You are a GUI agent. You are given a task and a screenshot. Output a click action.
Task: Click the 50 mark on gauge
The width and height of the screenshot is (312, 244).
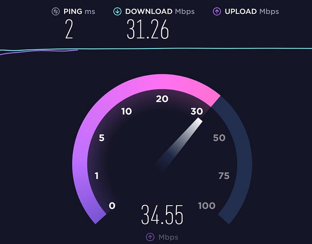tap(219, 138)
